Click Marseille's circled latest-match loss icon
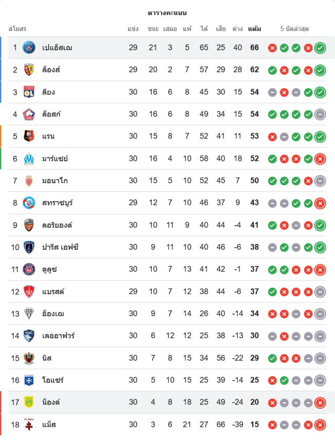The image size is (335, 441). (x=320, y=158)
